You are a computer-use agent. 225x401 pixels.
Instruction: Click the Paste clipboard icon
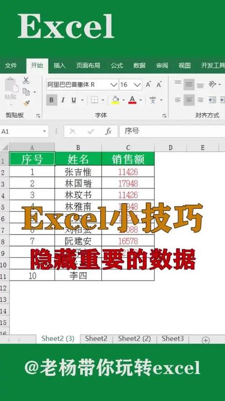coord(11,85)
